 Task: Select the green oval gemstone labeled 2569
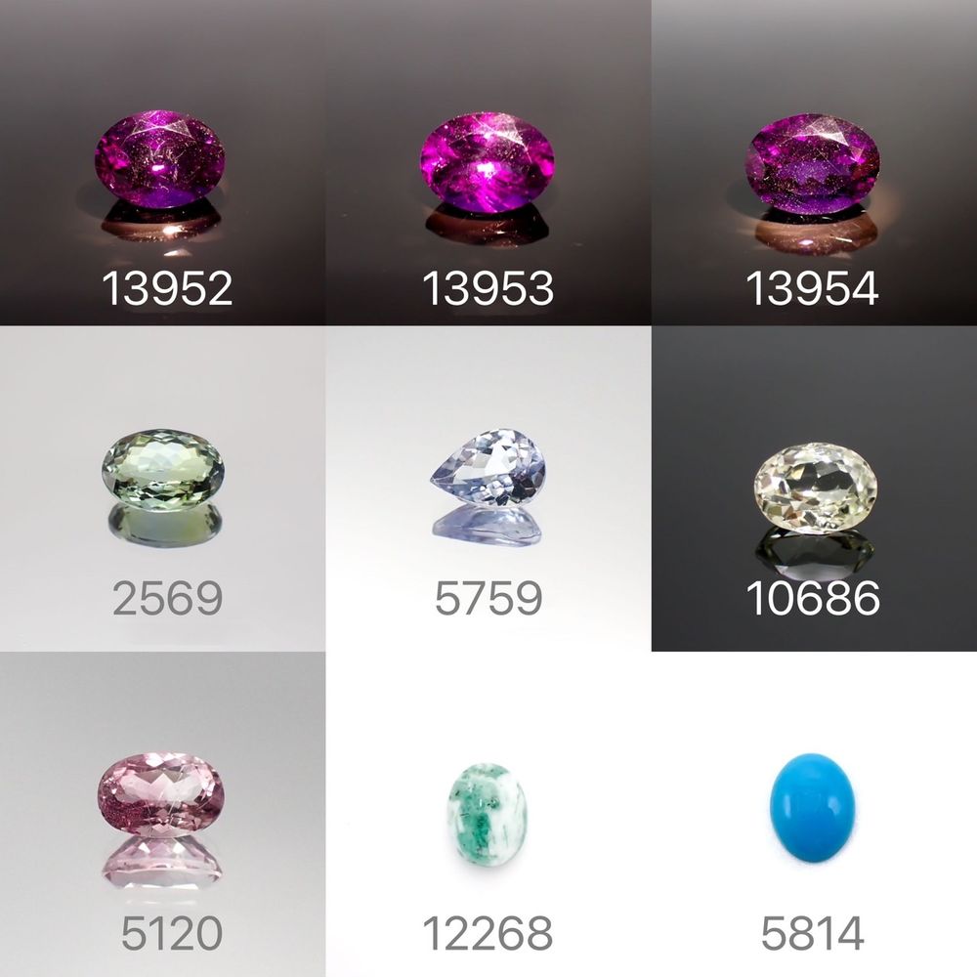(162, 488)
